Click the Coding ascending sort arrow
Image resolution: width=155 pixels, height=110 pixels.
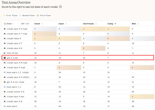pos(115,24)
